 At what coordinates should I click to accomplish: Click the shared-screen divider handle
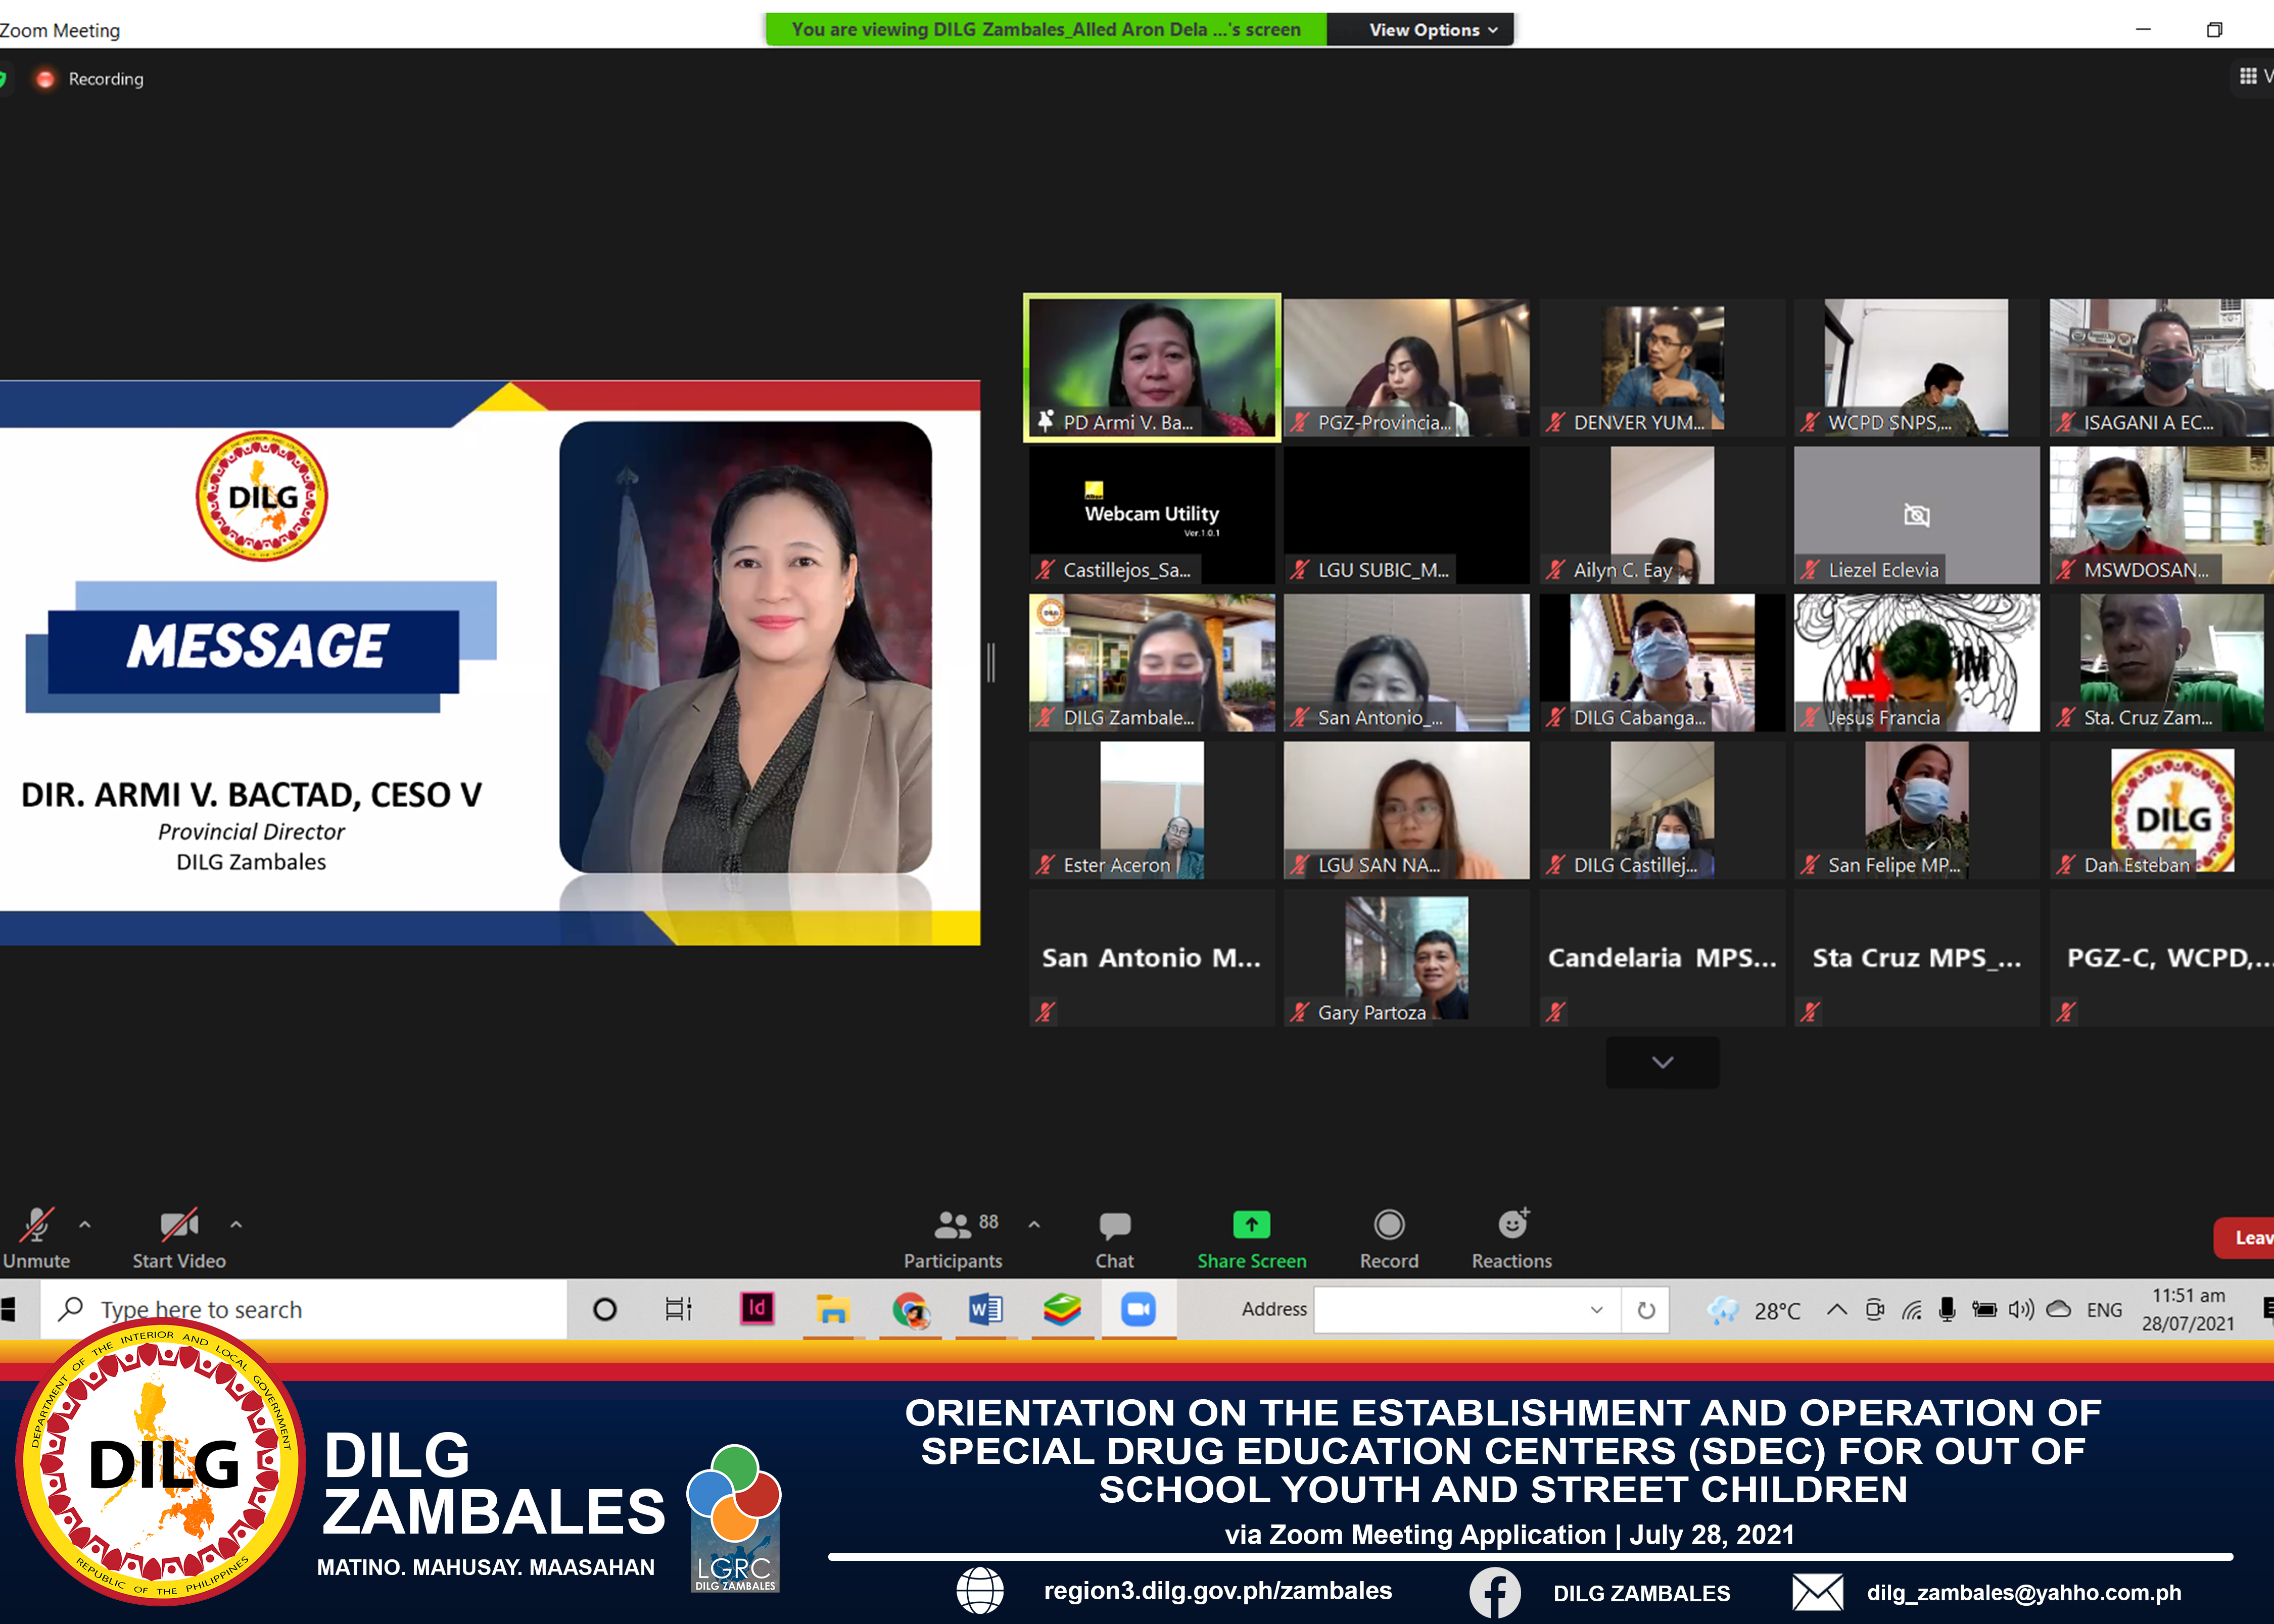(990, 663)
